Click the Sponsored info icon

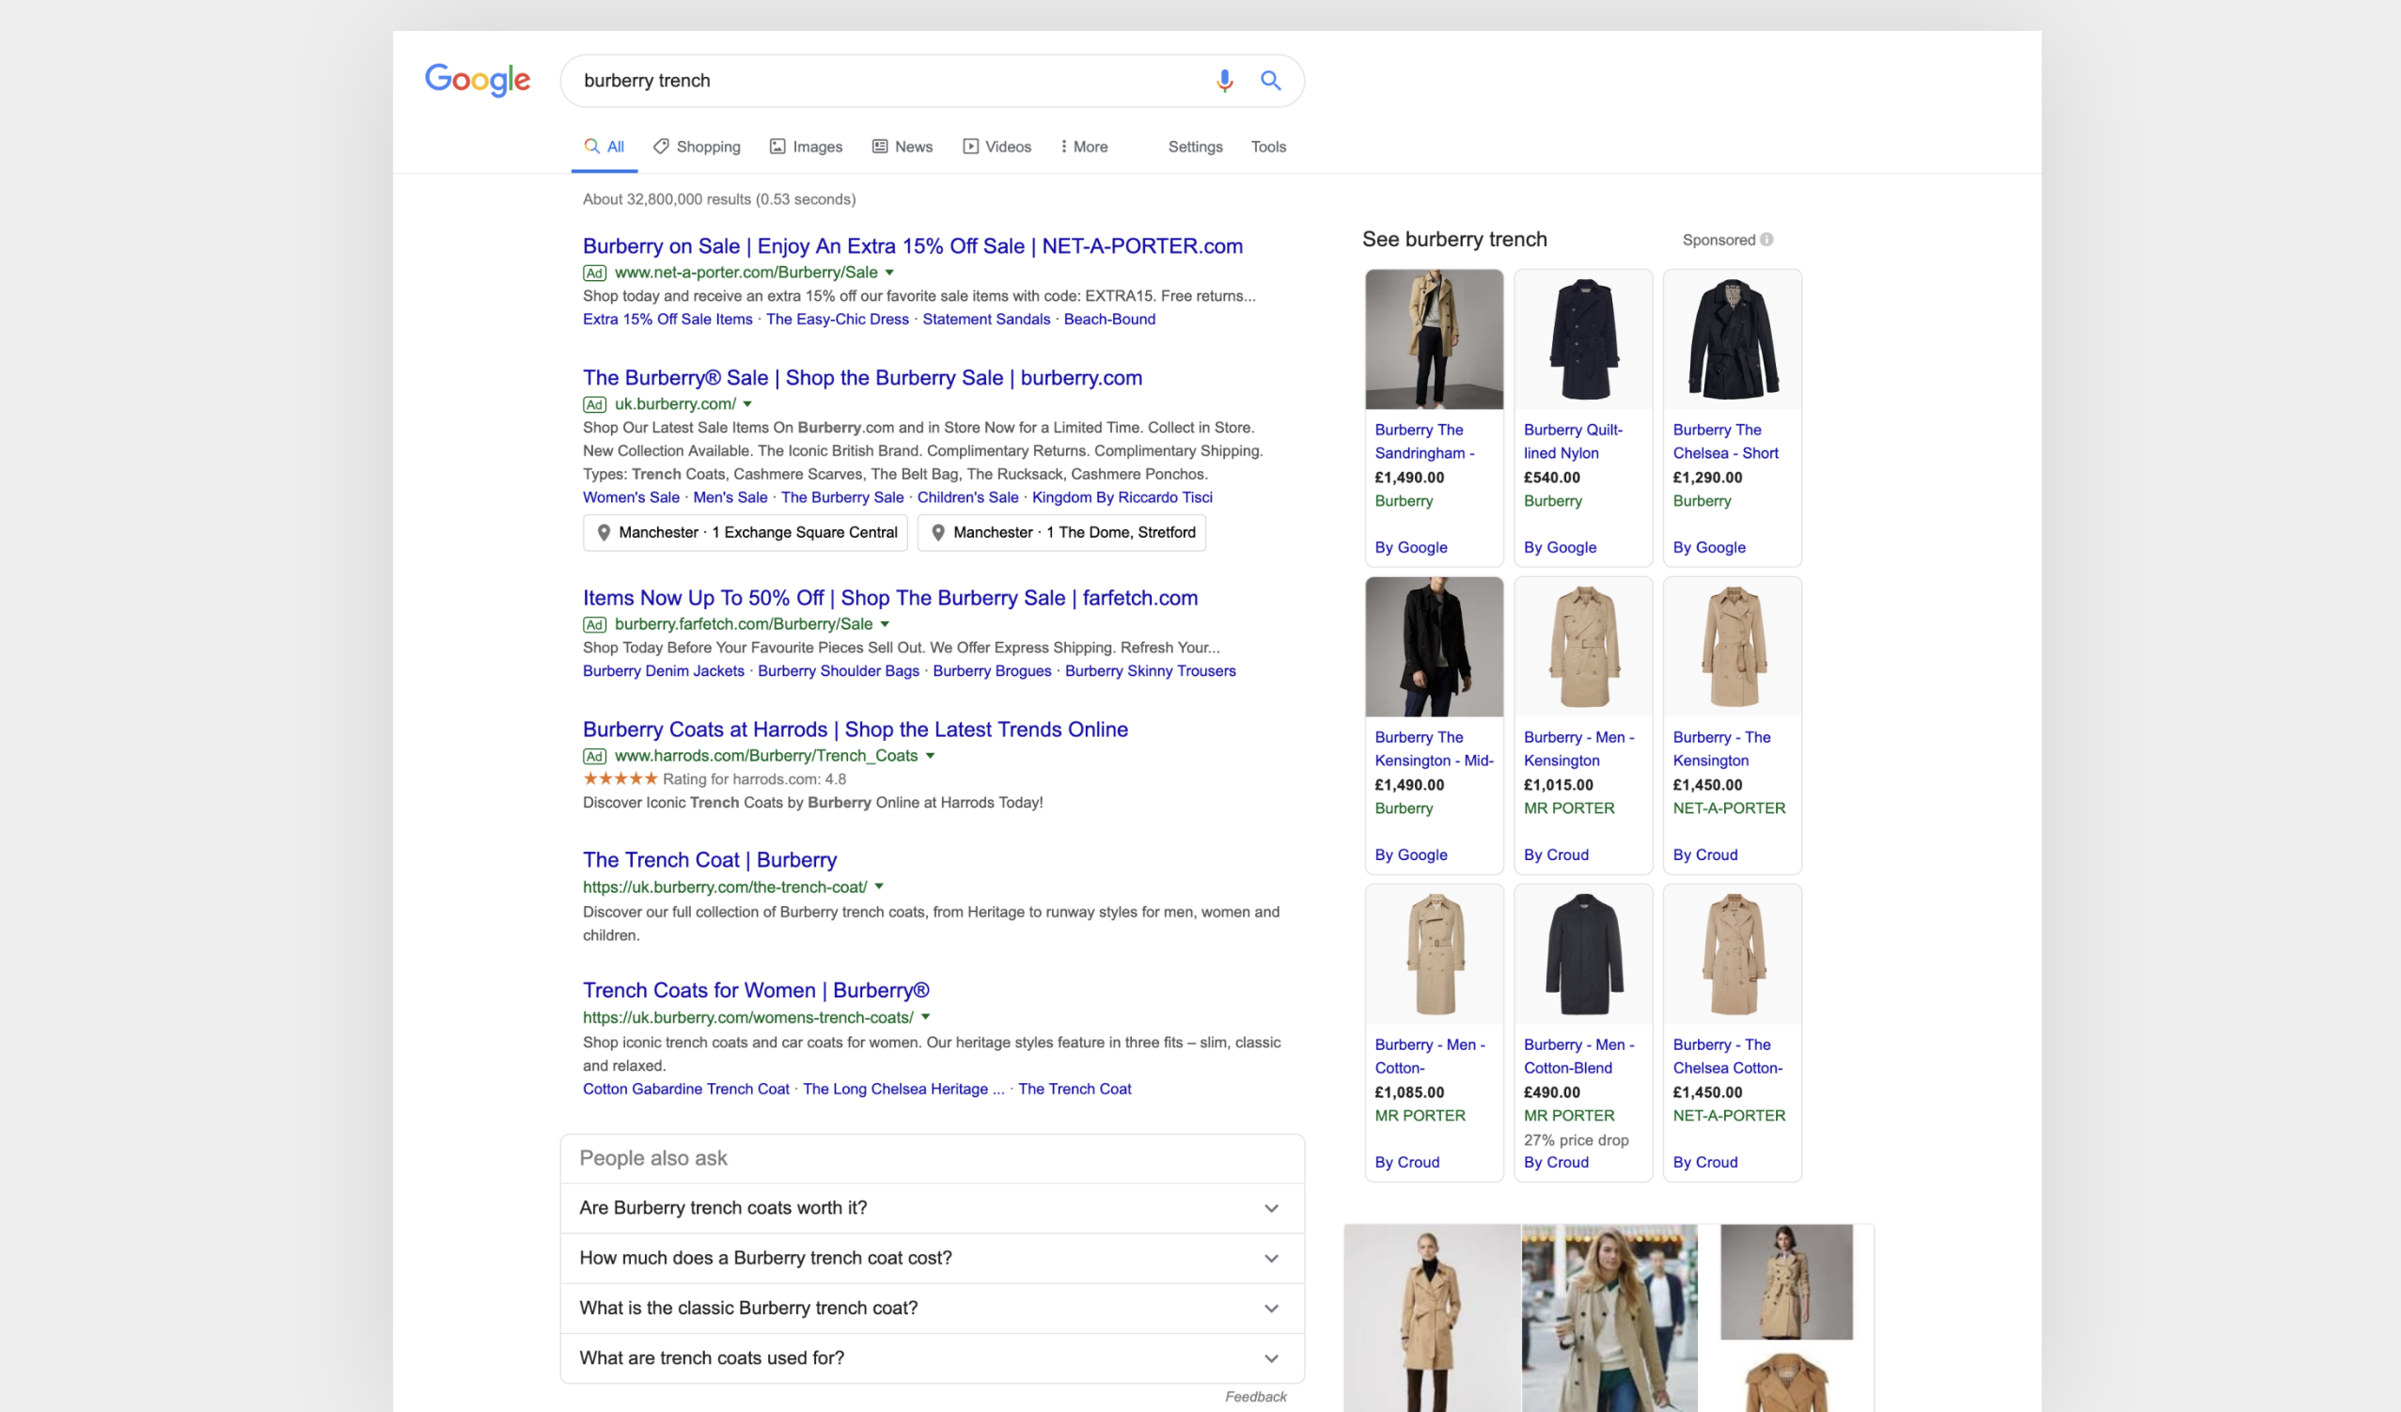[1766, 240]
